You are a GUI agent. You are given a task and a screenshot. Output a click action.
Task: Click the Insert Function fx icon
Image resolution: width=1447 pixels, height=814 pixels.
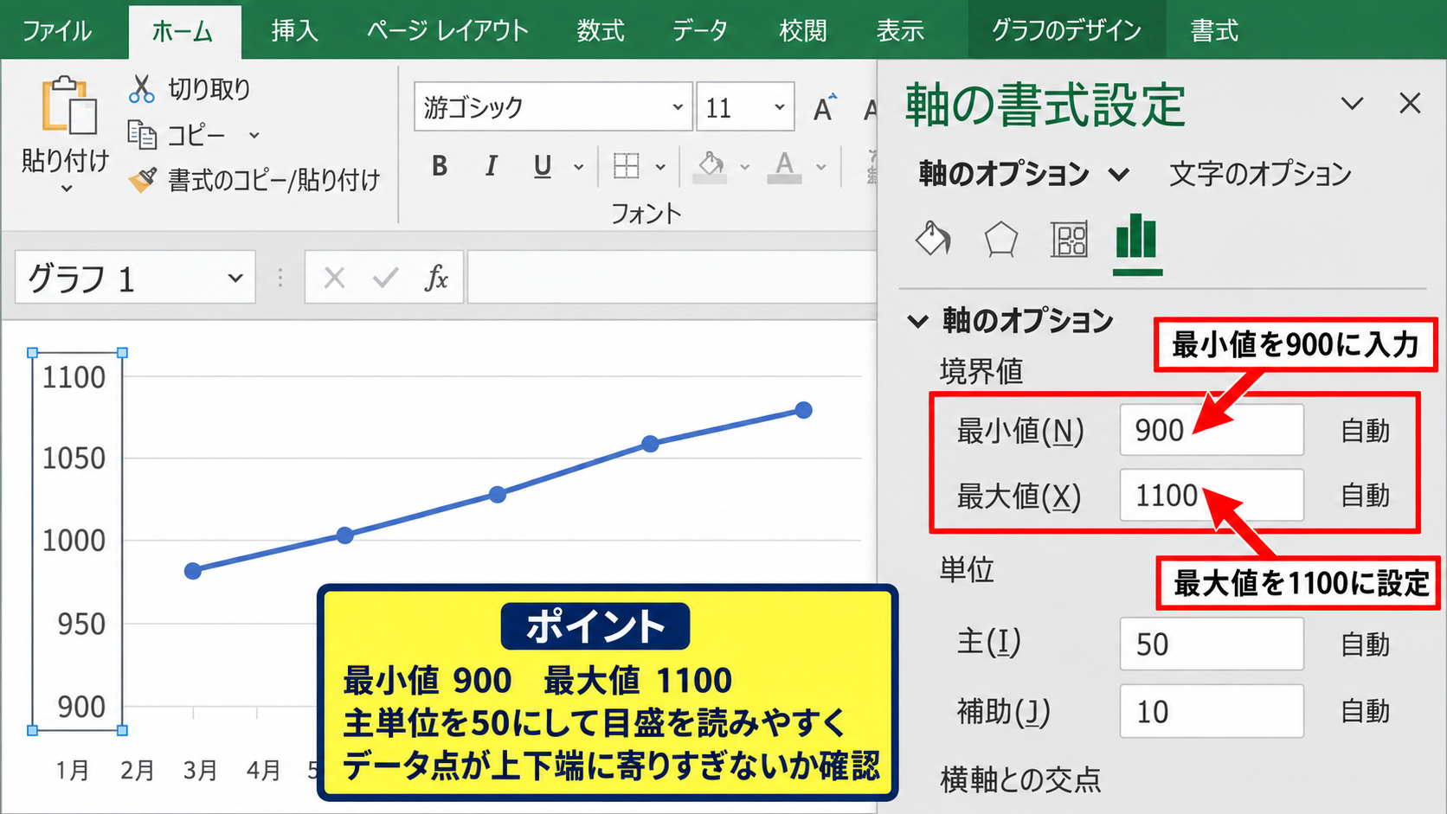[x=436, y=278]
